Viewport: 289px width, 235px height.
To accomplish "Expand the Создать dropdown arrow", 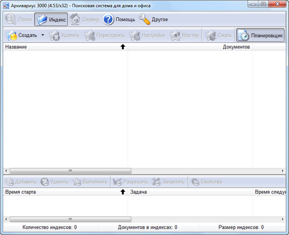I will click(42, 36).
